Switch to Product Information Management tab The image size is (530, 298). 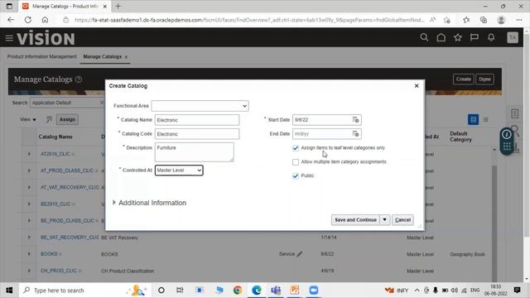(42, 57)
